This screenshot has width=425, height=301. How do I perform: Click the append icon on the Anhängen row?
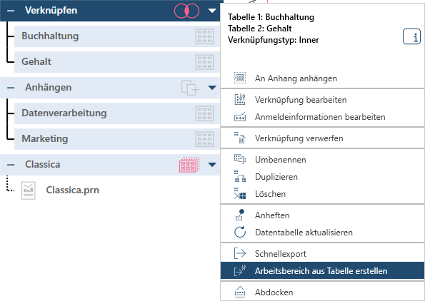coord(190,88)
